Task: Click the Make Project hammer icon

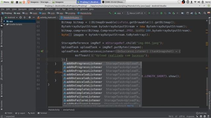Action: (110, 13)
